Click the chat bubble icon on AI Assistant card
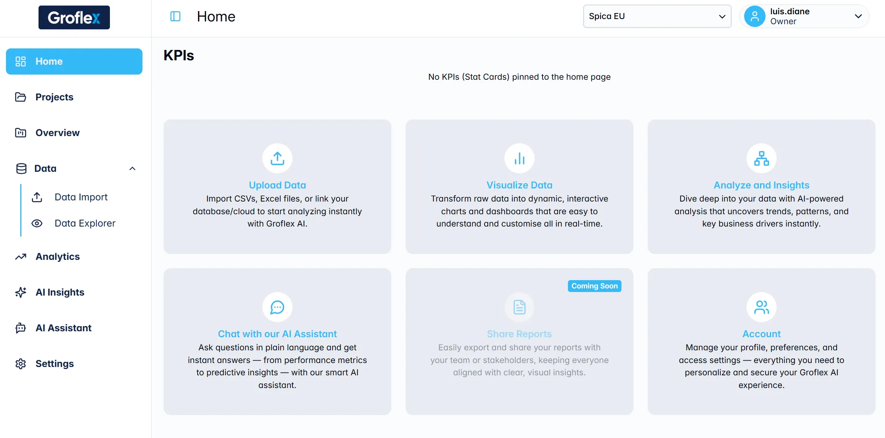 [x=277, y=307]
